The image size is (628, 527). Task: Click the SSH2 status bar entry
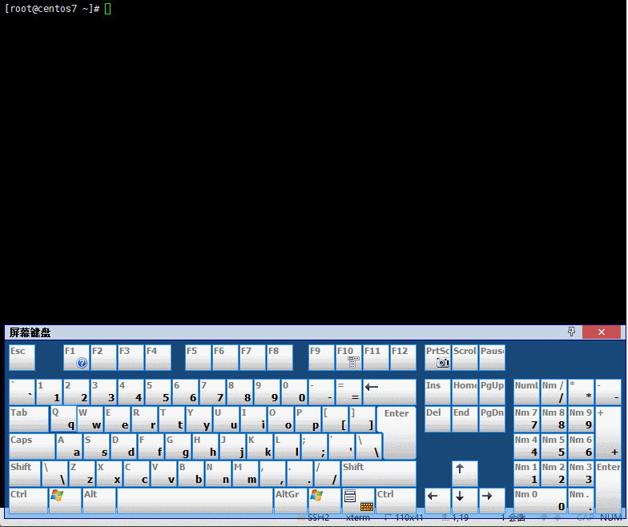pos(318,517)
